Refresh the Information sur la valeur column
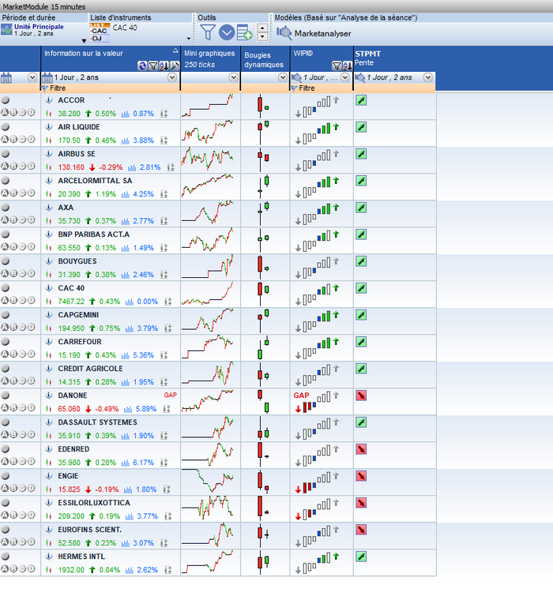 coord(142,66)
